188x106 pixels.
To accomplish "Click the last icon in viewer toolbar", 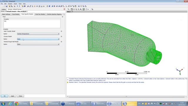I will pyautogui.click(x=92, y=9).
